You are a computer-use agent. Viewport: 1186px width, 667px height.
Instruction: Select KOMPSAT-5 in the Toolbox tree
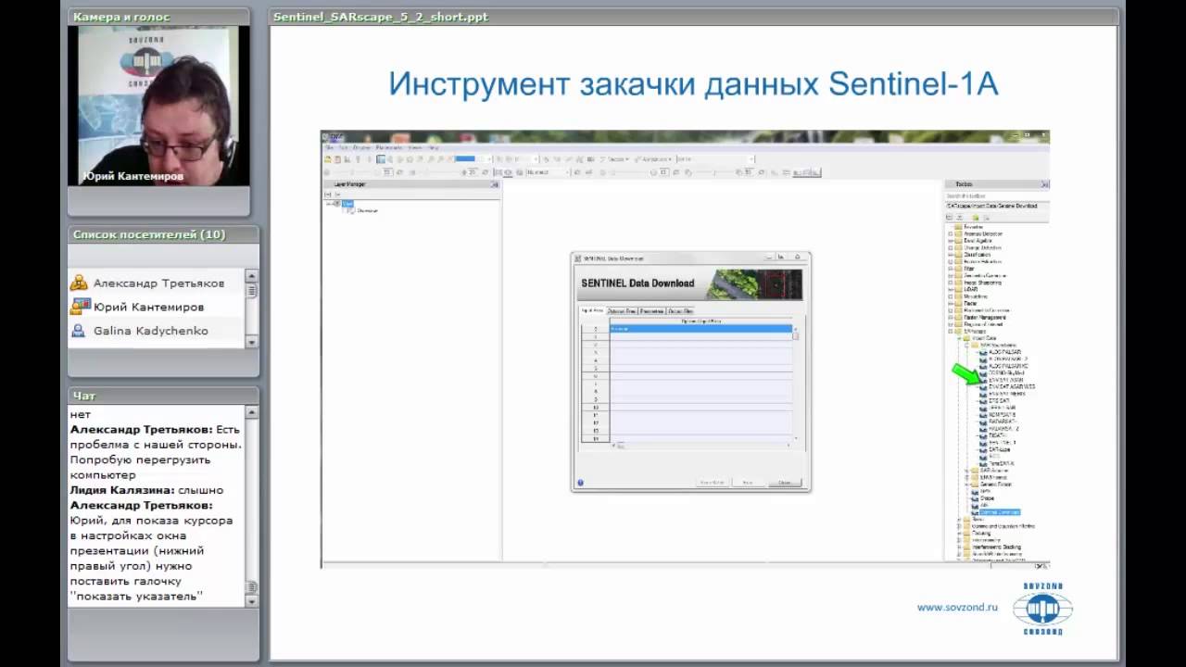(1002, 414)
